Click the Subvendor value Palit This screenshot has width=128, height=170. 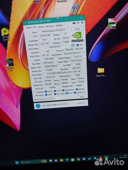click(x=47, y=52)
